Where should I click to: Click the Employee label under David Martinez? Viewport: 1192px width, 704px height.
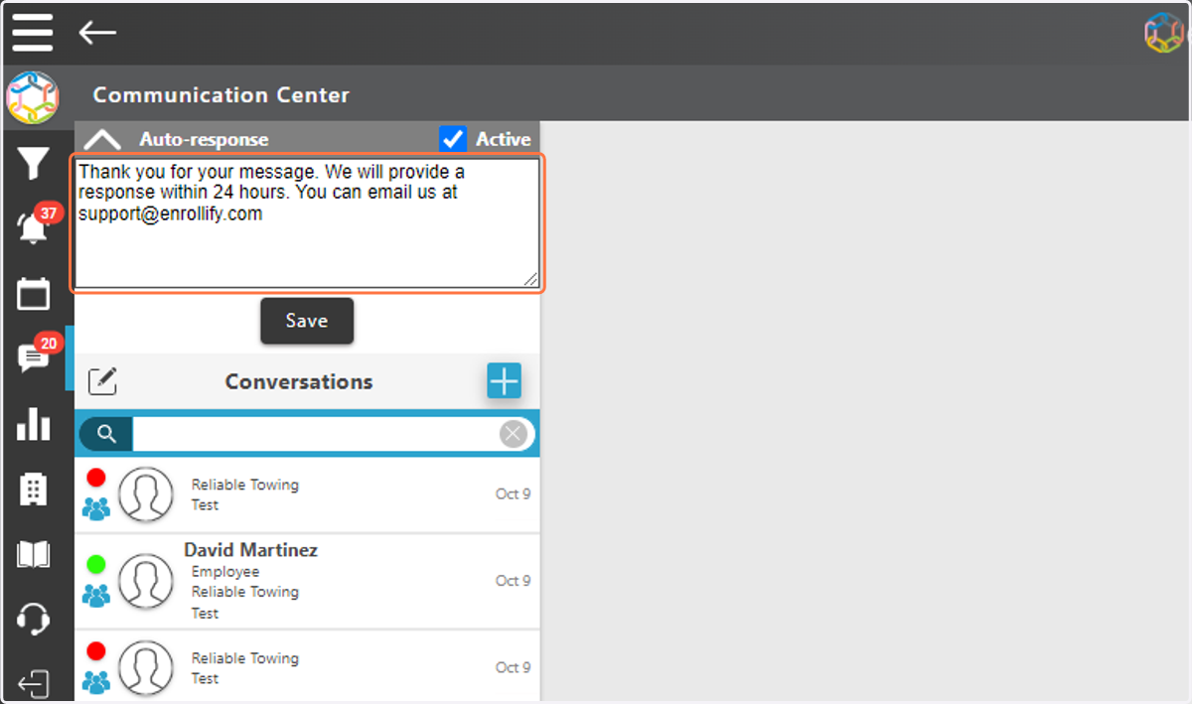[x=225, y=572]
